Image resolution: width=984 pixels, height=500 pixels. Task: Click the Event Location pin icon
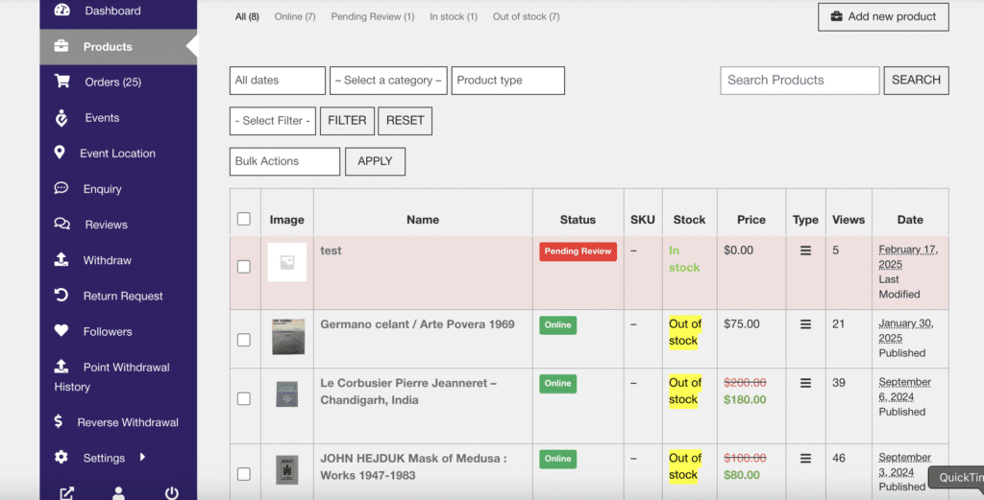coord(60,153)
